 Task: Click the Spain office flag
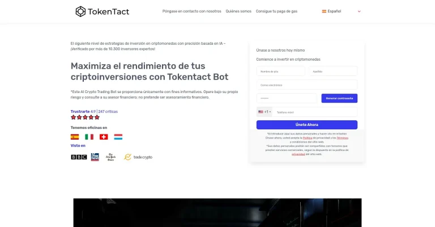tap(75, 137)
